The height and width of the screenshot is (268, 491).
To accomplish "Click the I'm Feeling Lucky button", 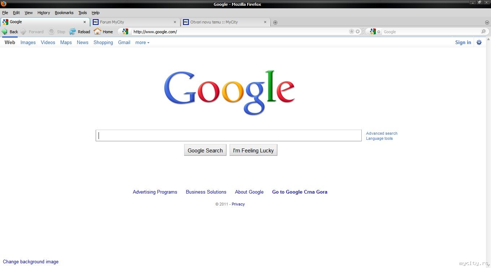I will point(253,150).
